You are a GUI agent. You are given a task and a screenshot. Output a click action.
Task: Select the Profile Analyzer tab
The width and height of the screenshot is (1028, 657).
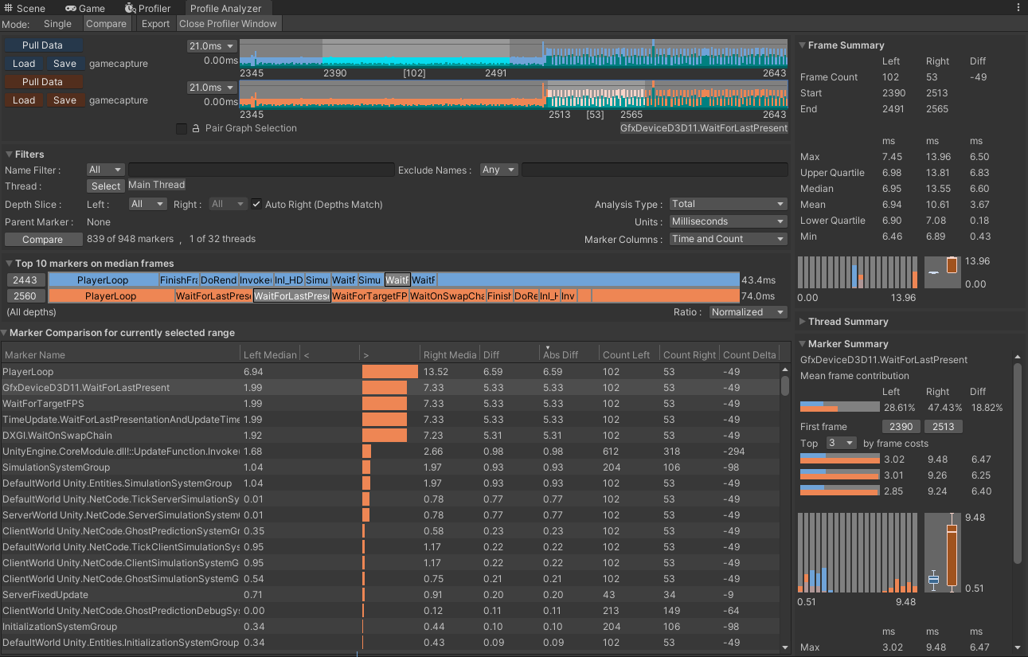pos(229,8)
